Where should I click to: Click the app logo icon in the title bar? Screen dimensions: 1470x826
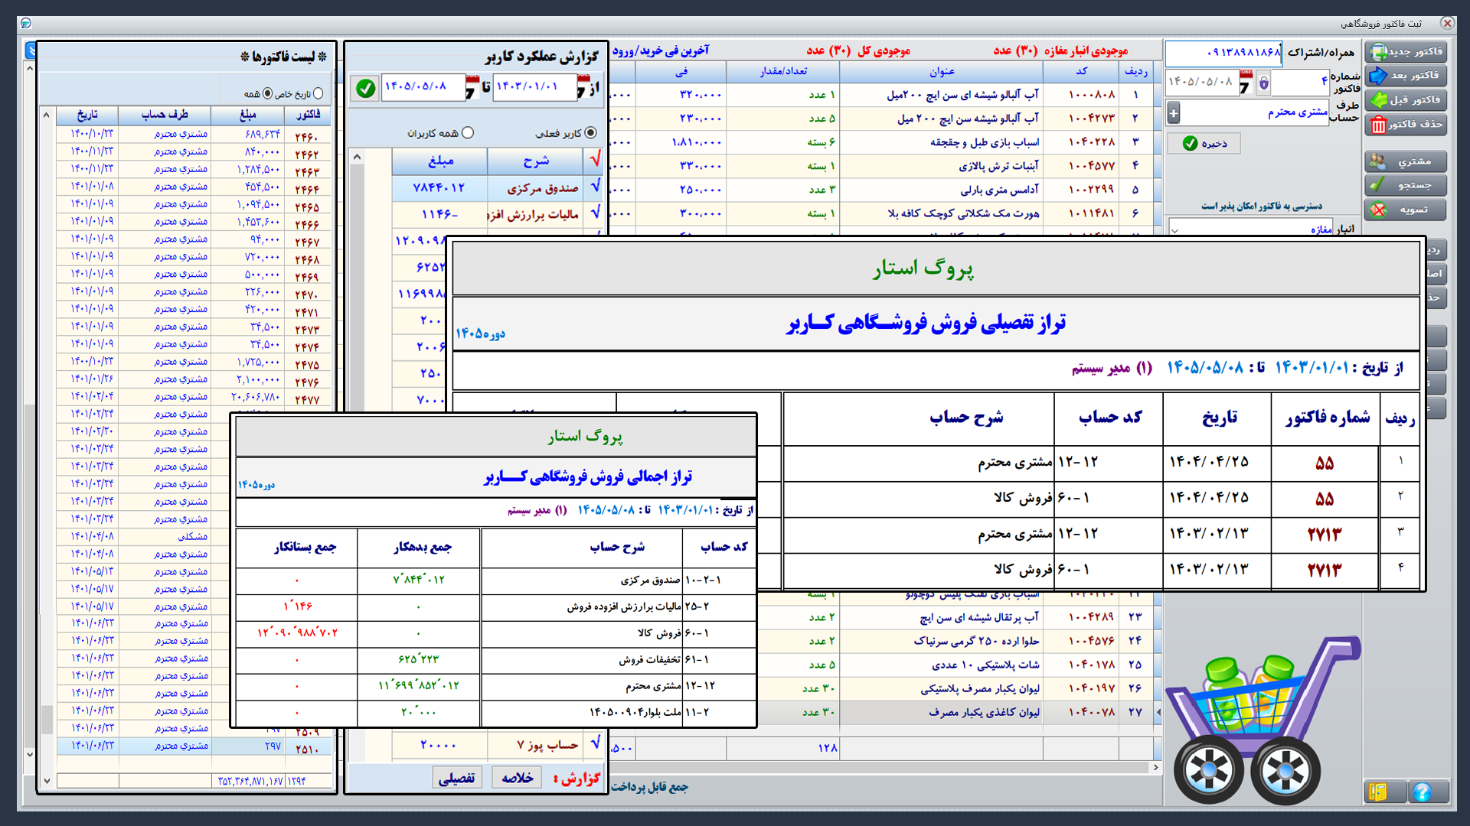pos(26,23)
